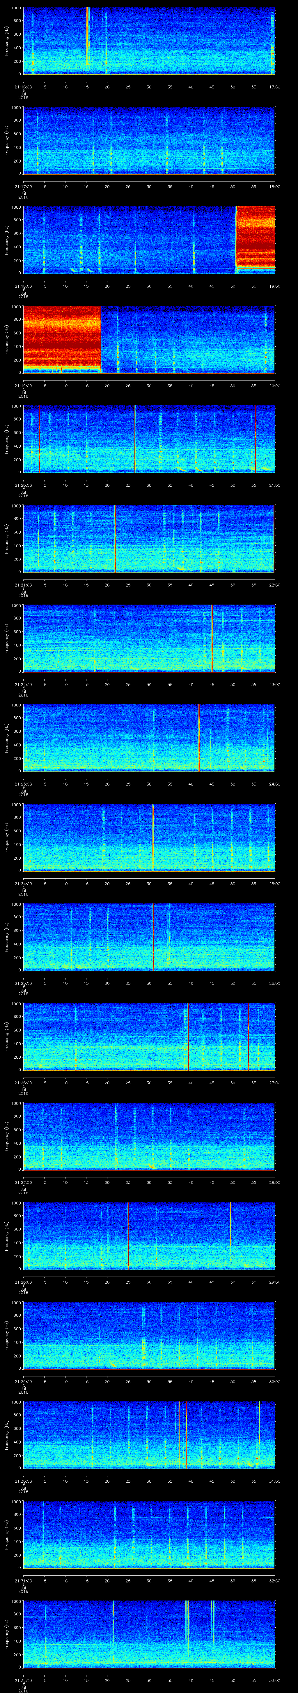Click the 45 second tick label under the 21:25 spectrogram
Screen dimensions: 298x1693
[212, 982]
